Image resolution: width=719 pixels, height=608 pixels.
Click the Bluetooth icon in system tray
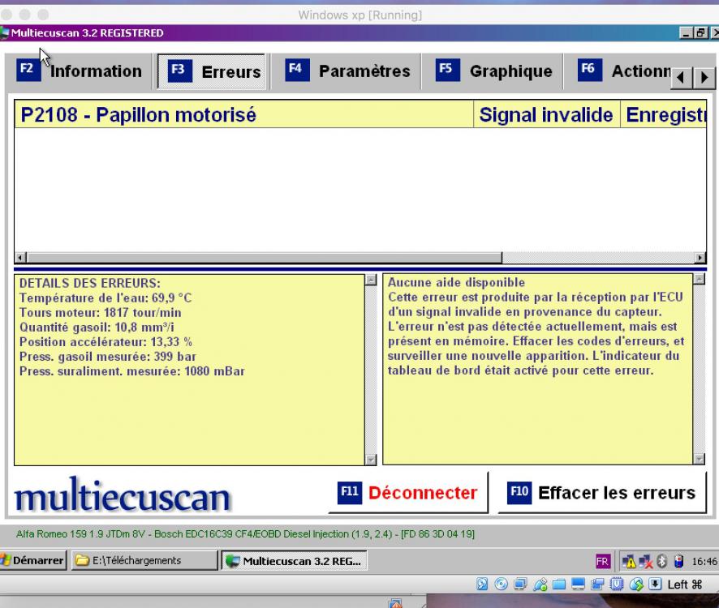(x=661, y=561)
